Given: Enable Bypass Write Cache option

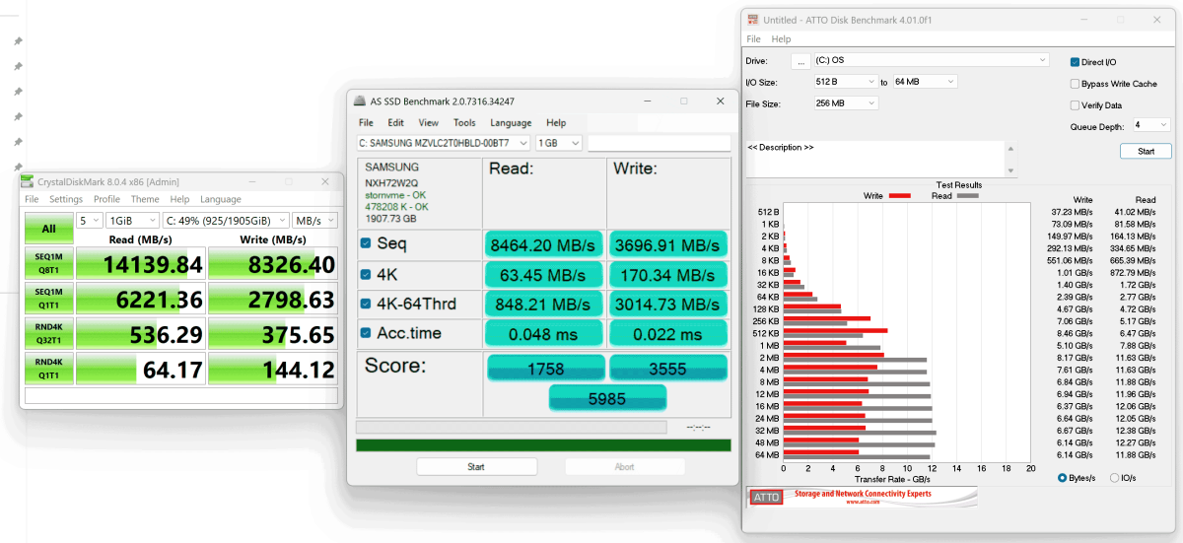Looking at the screenshot, I should click(x=1075, y=84).
